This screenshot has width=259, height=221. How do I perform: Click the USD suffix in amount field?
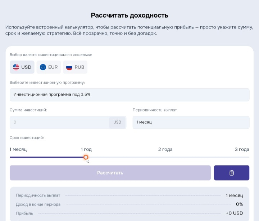(x=117, y=122)
